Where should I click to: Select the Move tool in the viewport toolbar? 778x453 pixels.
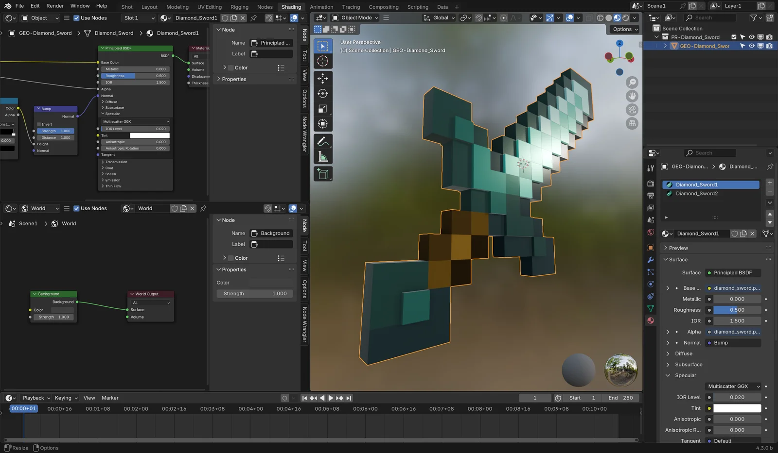point(323,78)
